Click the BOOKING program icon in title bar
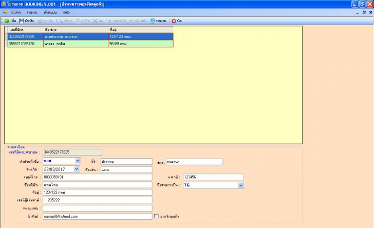This screenshot has height=228, width=374. tap(3, 4)
